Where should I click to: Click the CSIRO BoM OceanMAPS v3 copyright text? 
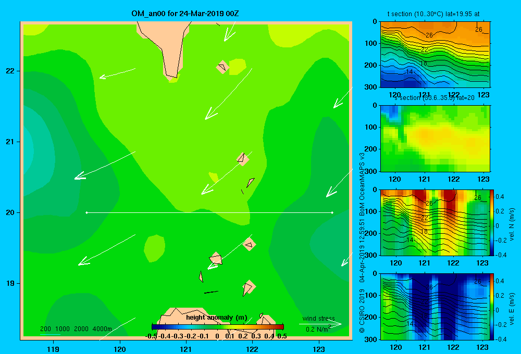(362, 243)
